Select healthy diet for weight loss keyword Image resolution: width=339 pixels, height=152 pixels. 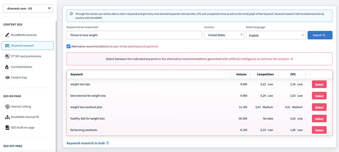click(319, 119)
